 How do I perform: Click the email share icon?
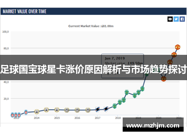coord(170,19)
